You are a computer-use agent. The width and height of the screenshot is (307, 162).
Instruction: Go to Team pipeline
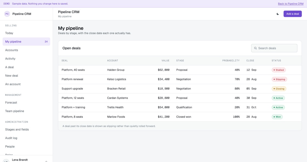pyautogui.click(x=26, y=111)
